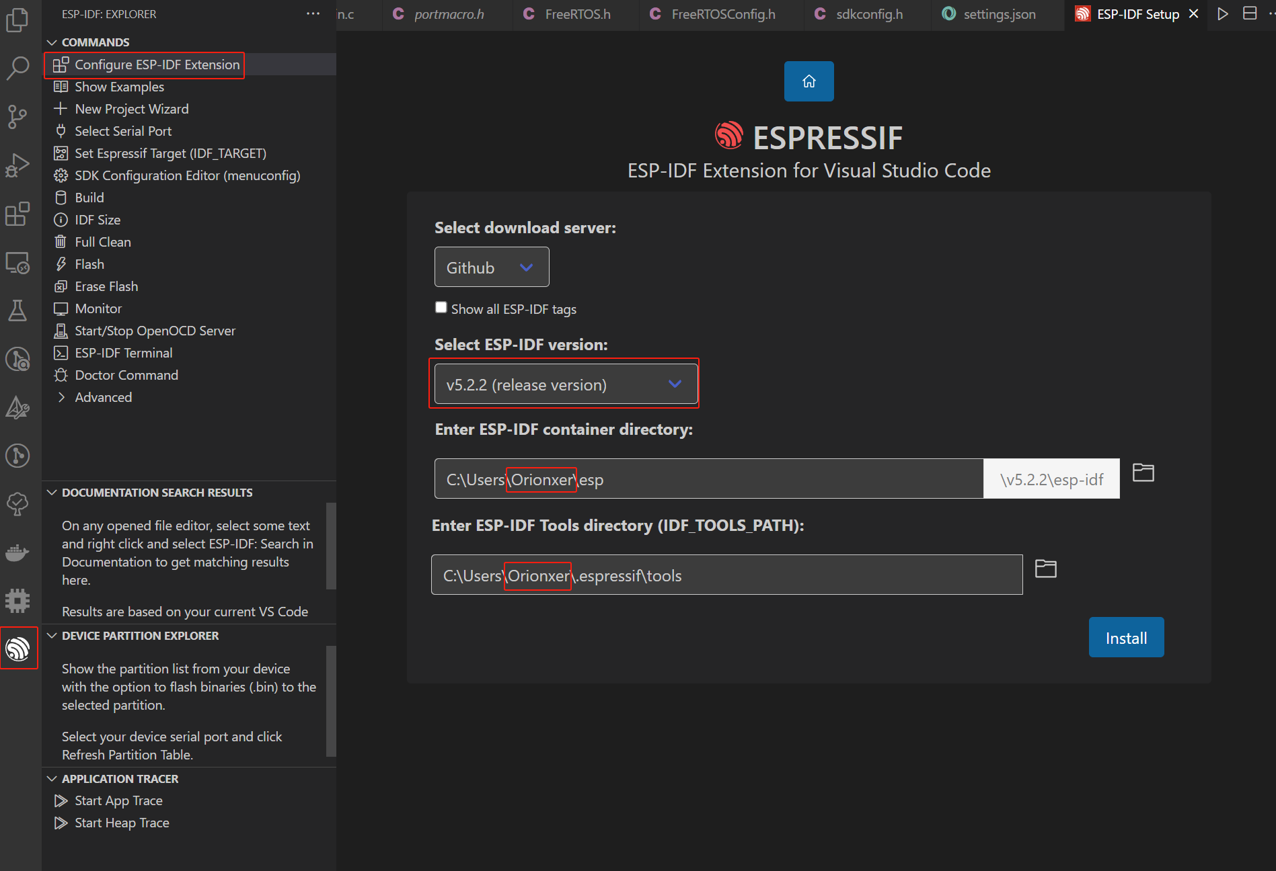Close the ESP-IDF Setup tab

(x=1194, y=14)
